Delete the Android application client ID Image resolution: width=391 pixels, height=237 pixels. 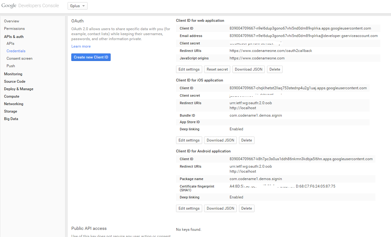click(x=247, y=208)
